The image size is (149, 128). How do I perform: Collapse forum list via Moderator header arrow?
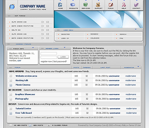click(138, 67)
